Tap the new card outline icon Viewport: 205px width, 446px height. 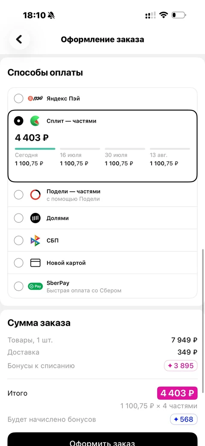click(x=35, y=263)
